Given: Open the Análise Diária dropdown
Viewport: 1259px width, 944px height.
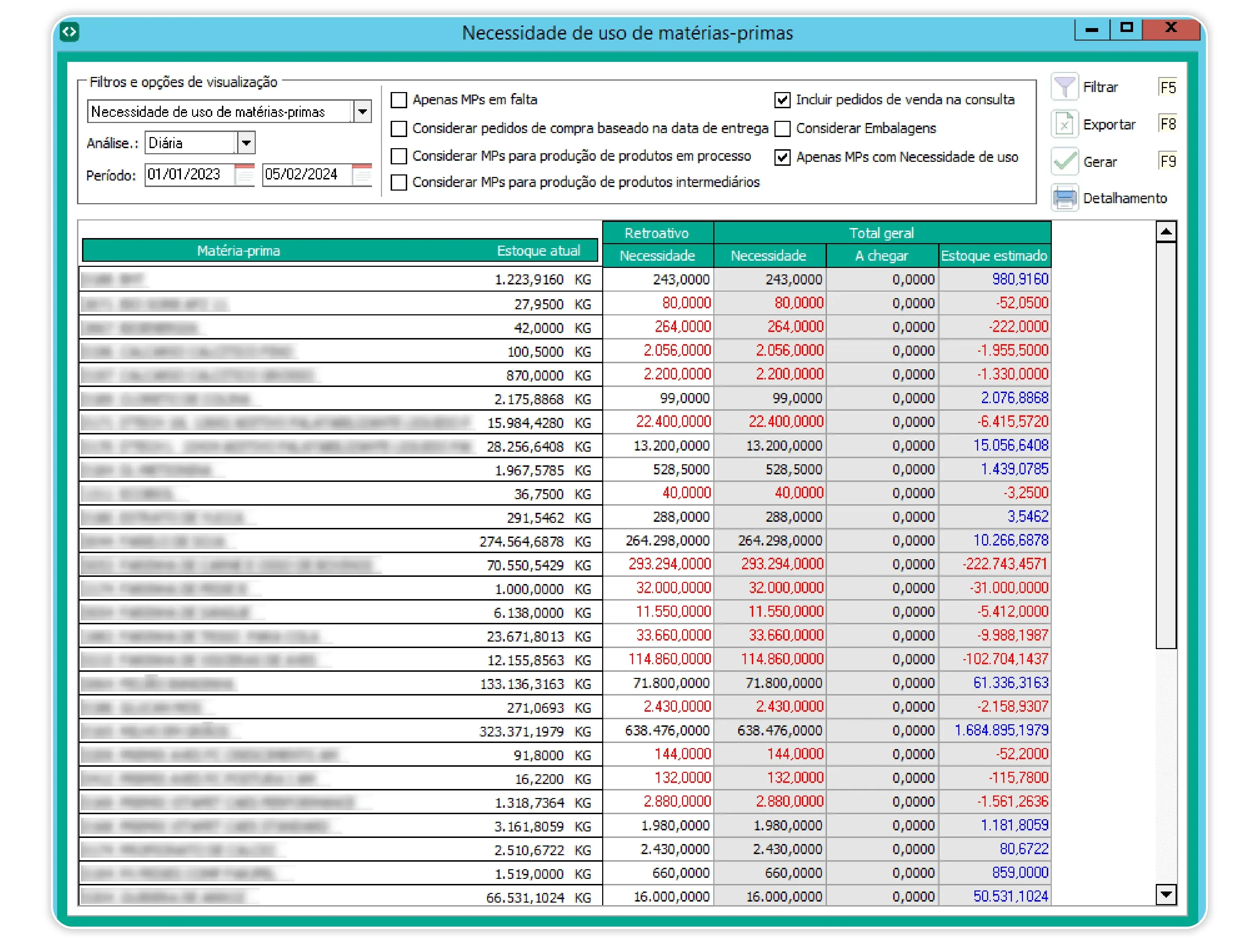Looking at the screenshot, I should click(246, 143).
